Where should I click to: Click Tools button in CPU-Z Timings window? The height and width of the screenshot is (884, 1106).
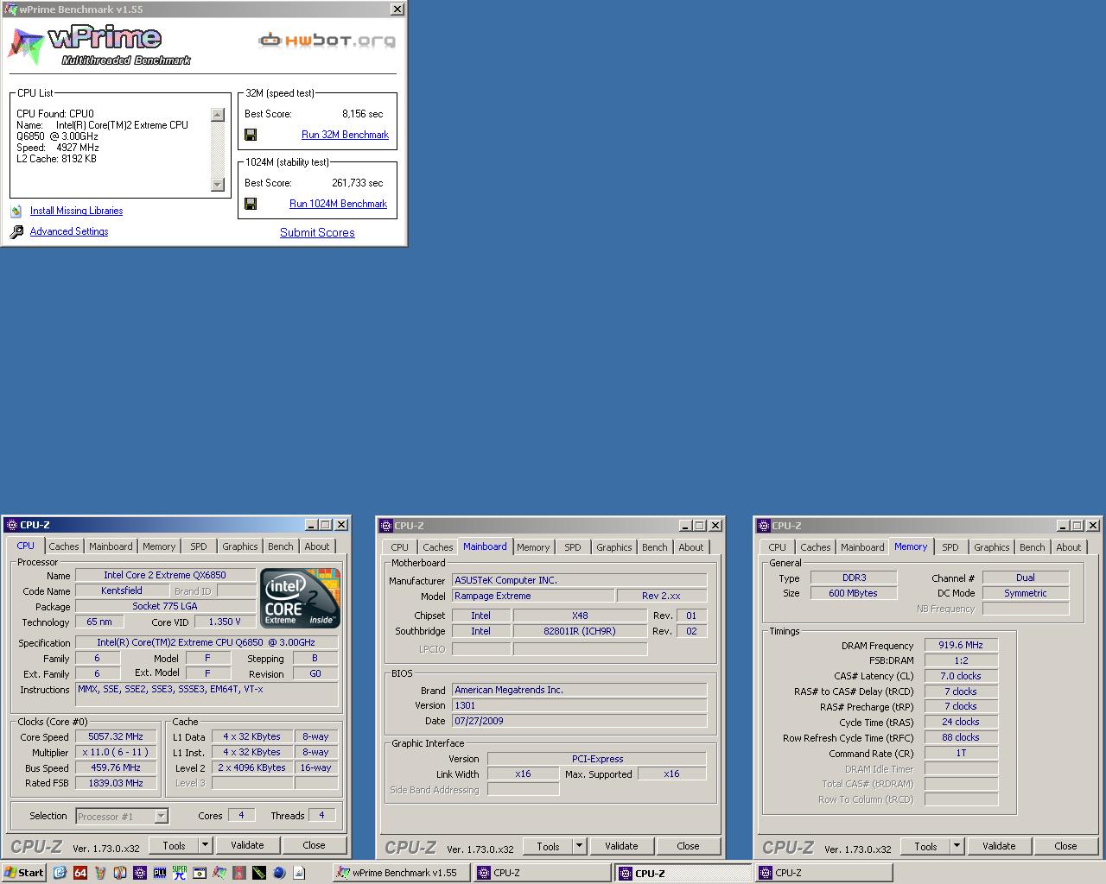tap(925, 846)
